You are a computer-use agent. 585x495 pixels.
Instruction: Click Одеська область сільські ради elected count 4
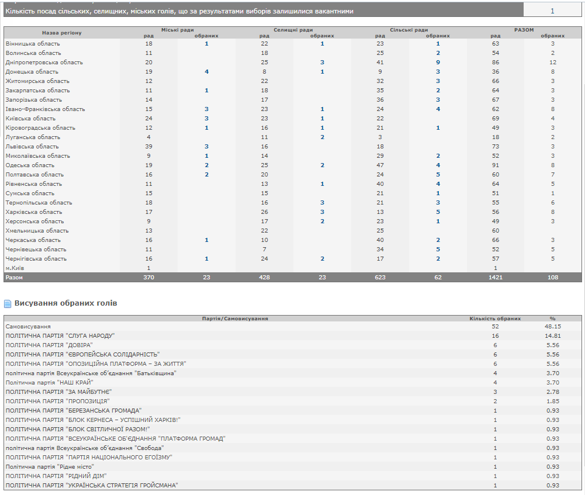click(x=438, y=165)
